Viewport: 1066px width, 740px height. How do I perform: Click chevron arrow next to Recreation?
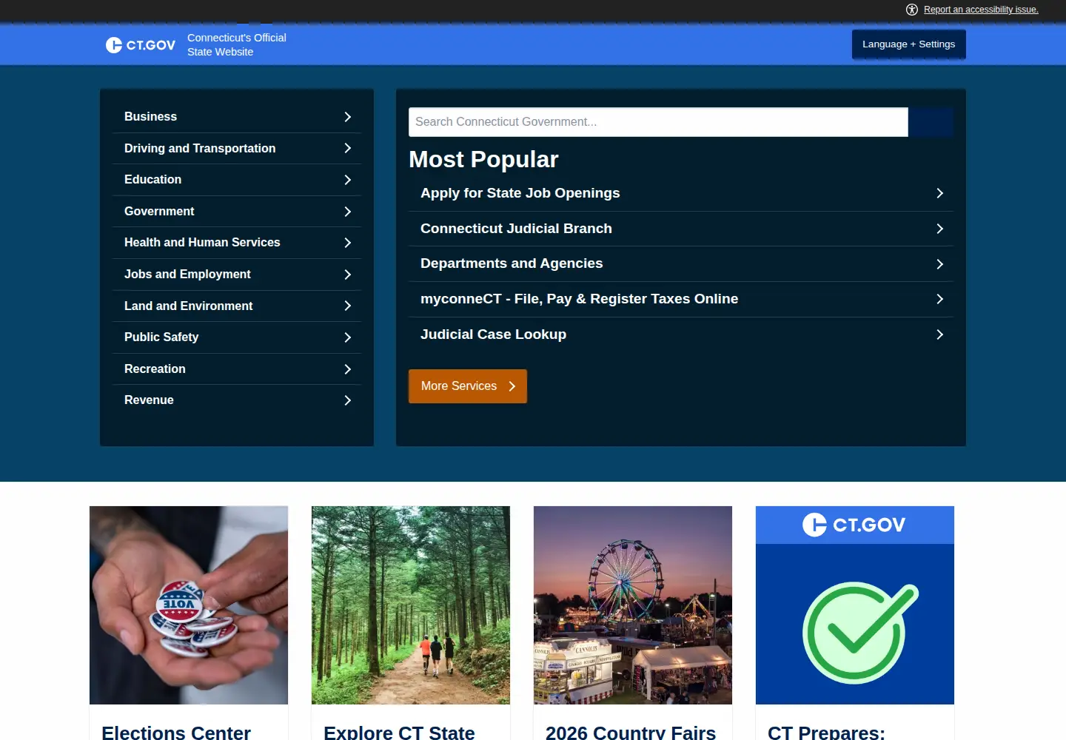tap(347, 369)
